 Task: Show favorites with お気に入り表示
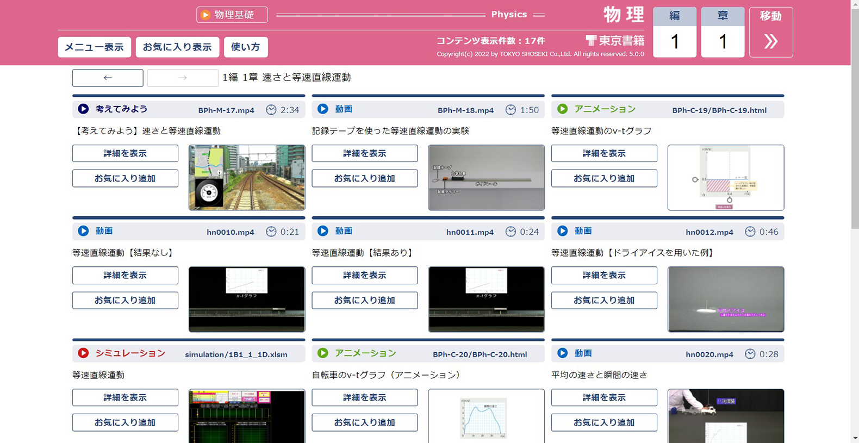[177, 47]
